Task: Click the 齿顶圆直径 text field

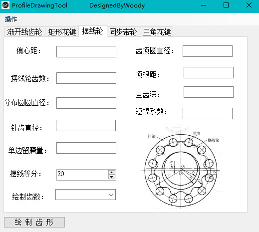Action: [208, 51]
